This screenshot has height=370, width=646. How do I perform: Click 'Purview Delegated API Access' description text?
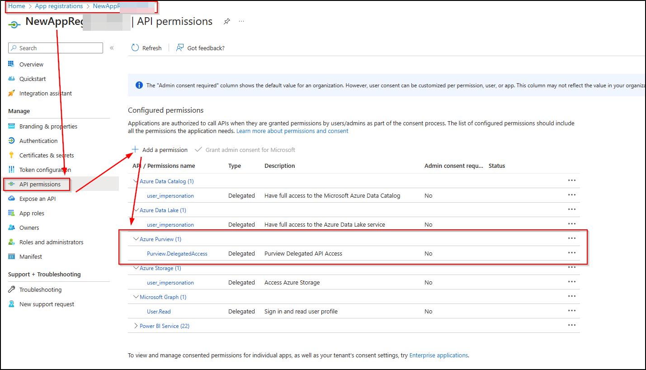(303, 254)
